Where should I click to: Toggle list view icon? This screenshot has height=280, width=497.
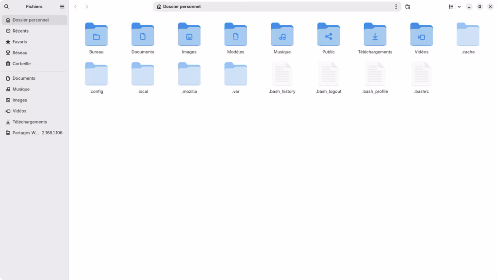tap(451, 6)
